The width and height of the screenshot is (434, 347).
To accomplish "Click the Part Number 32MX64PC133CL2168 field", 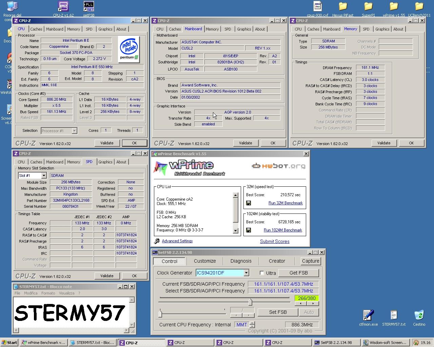I will coord(71,200).
